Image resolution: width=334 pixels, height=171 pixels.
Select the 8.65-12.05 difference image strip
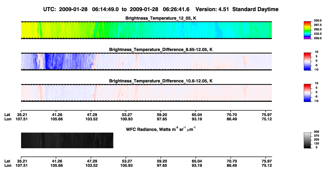[x=146, y=62]
